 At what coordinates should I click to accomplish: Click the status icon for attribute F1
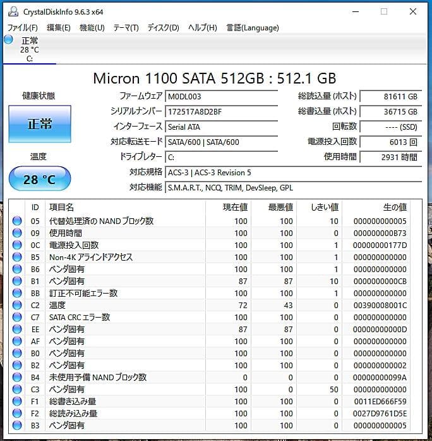coord(17,401)
